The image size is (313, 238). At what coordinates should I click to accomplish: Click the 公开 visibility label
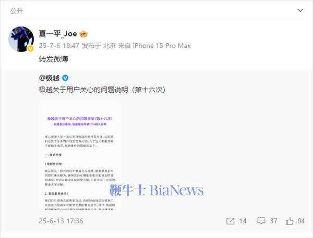click(x=17, y=11)
